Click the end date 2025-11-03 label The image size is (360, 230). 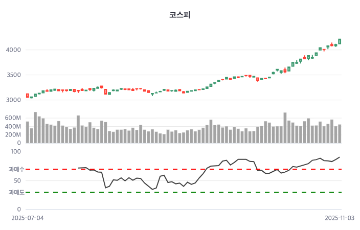(x=341, y=218)
